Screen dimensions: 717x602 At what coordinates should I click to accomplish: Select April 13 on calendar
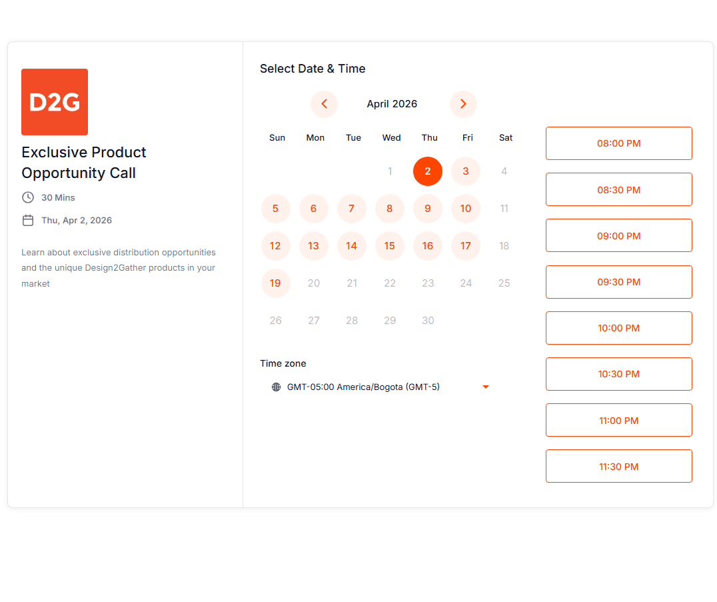click(313, 246)
